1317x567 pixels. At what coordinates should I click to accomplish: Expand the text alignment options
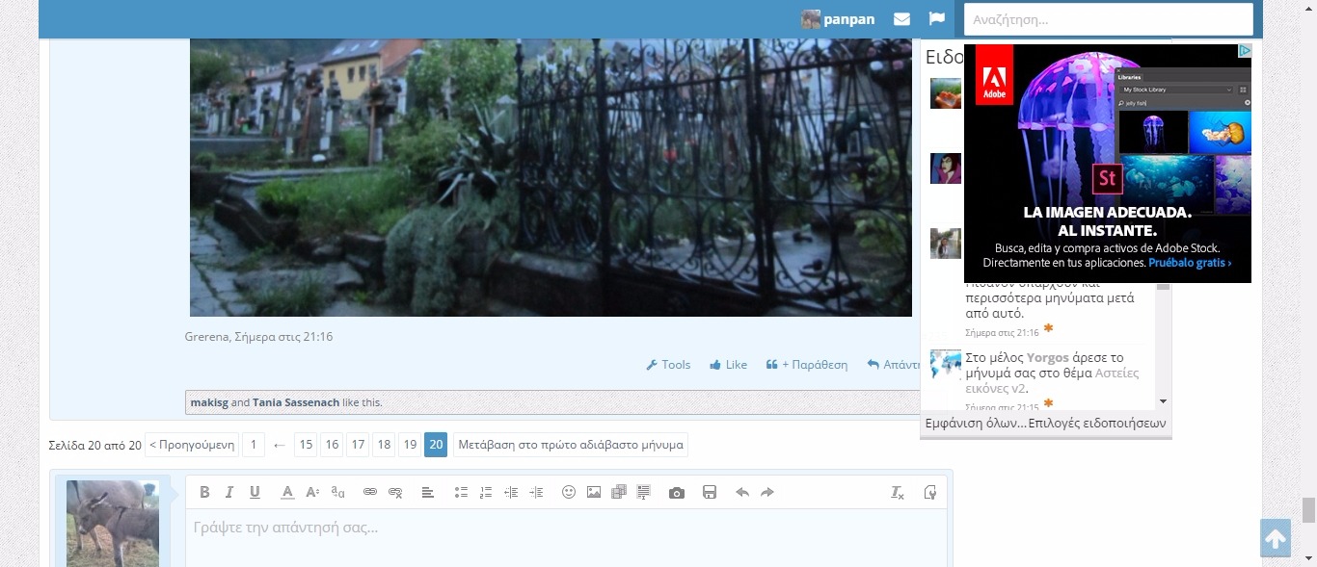[427, 492]
